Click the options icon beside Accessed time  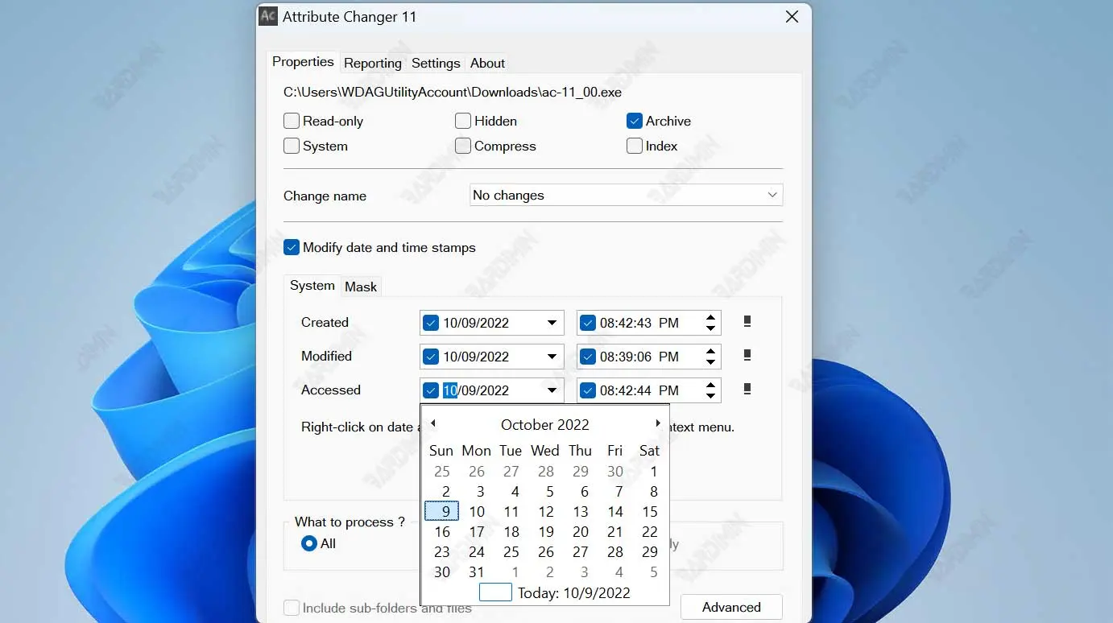[747, 390]
